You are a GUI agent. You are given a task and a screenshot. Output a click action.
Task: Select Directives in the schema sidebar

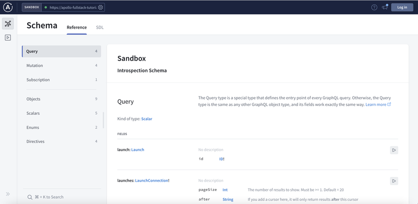(x=62, y=142)
